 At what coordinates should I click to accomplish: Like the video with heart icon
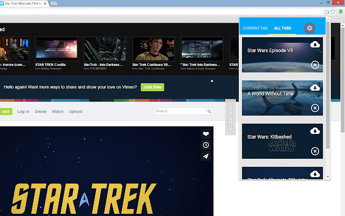click(206, 133)
